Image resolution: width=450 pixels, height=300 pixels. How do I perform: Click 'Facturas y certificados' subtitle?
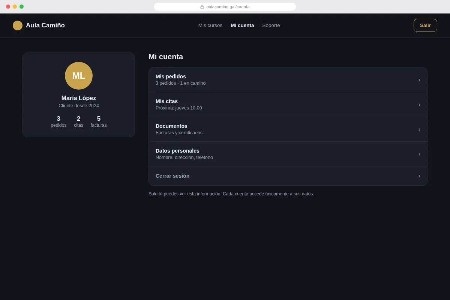[179, 133]
